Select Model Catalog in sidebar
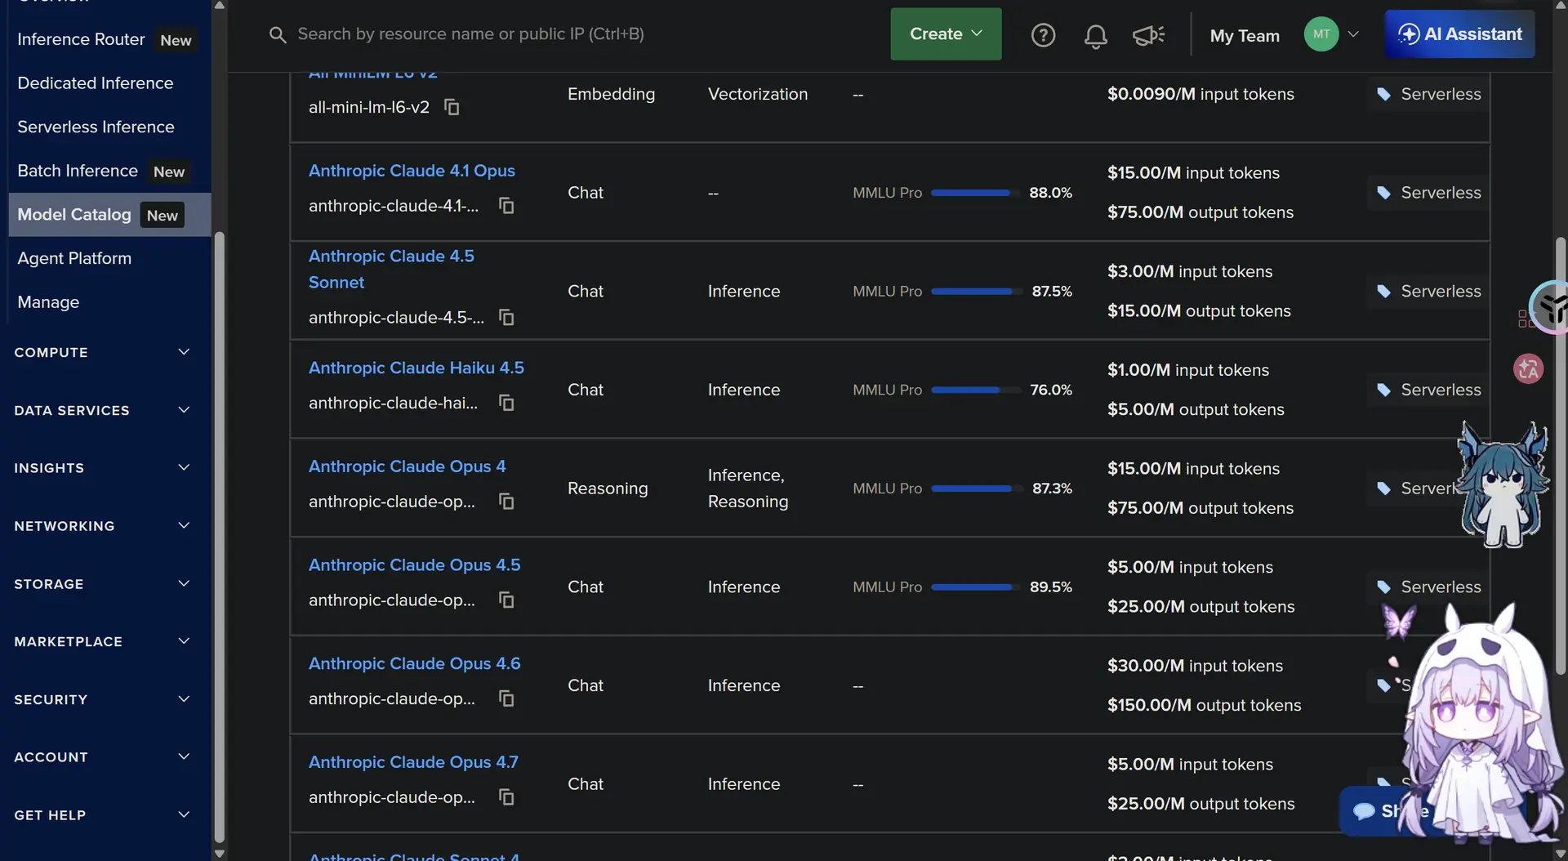The image size is (1568, 861). pos(109,215)
